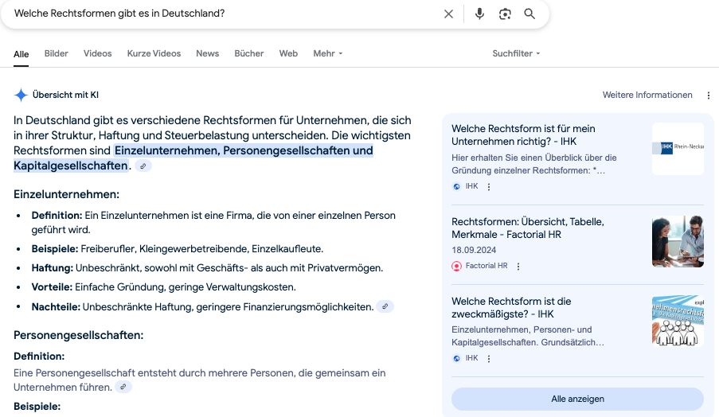This screenshot has height=417, width=719.
Task: Open the Suchfilter dropdown
Action: 516,53
